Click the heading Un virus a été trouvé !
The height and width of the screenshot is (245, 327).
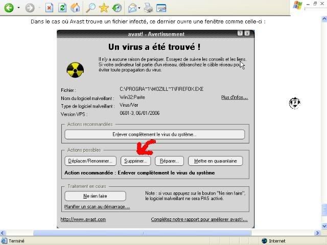coord(154,47)
